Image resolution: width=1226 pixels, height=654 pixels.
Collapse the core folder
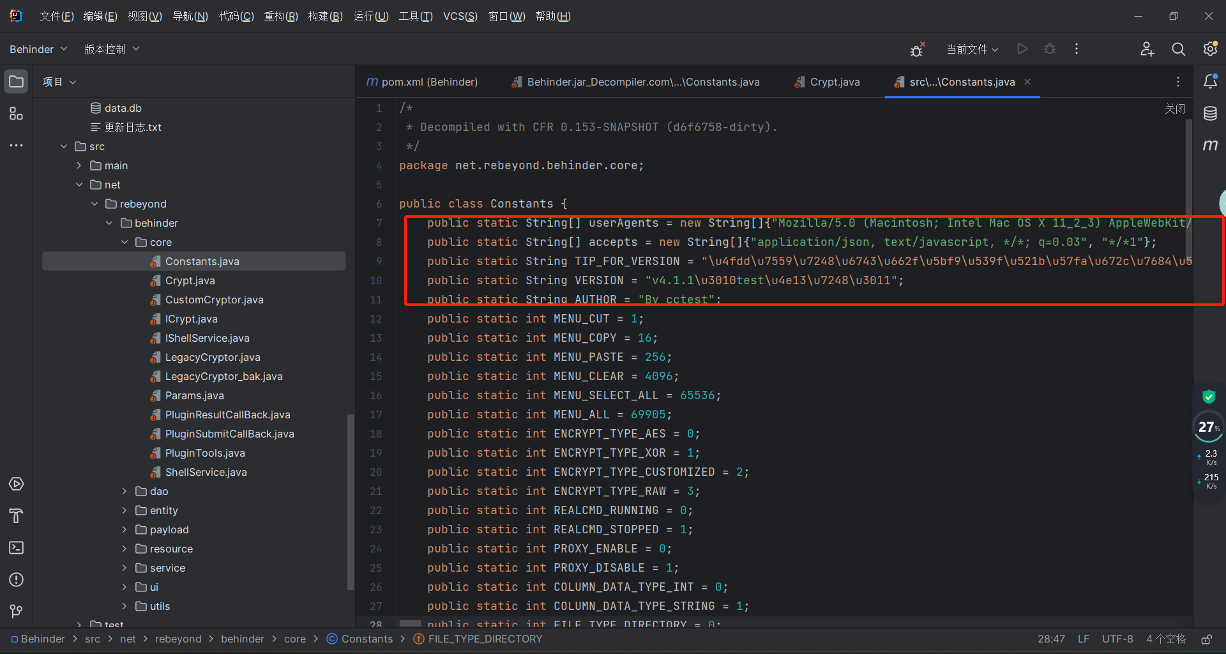coord(125,242)
